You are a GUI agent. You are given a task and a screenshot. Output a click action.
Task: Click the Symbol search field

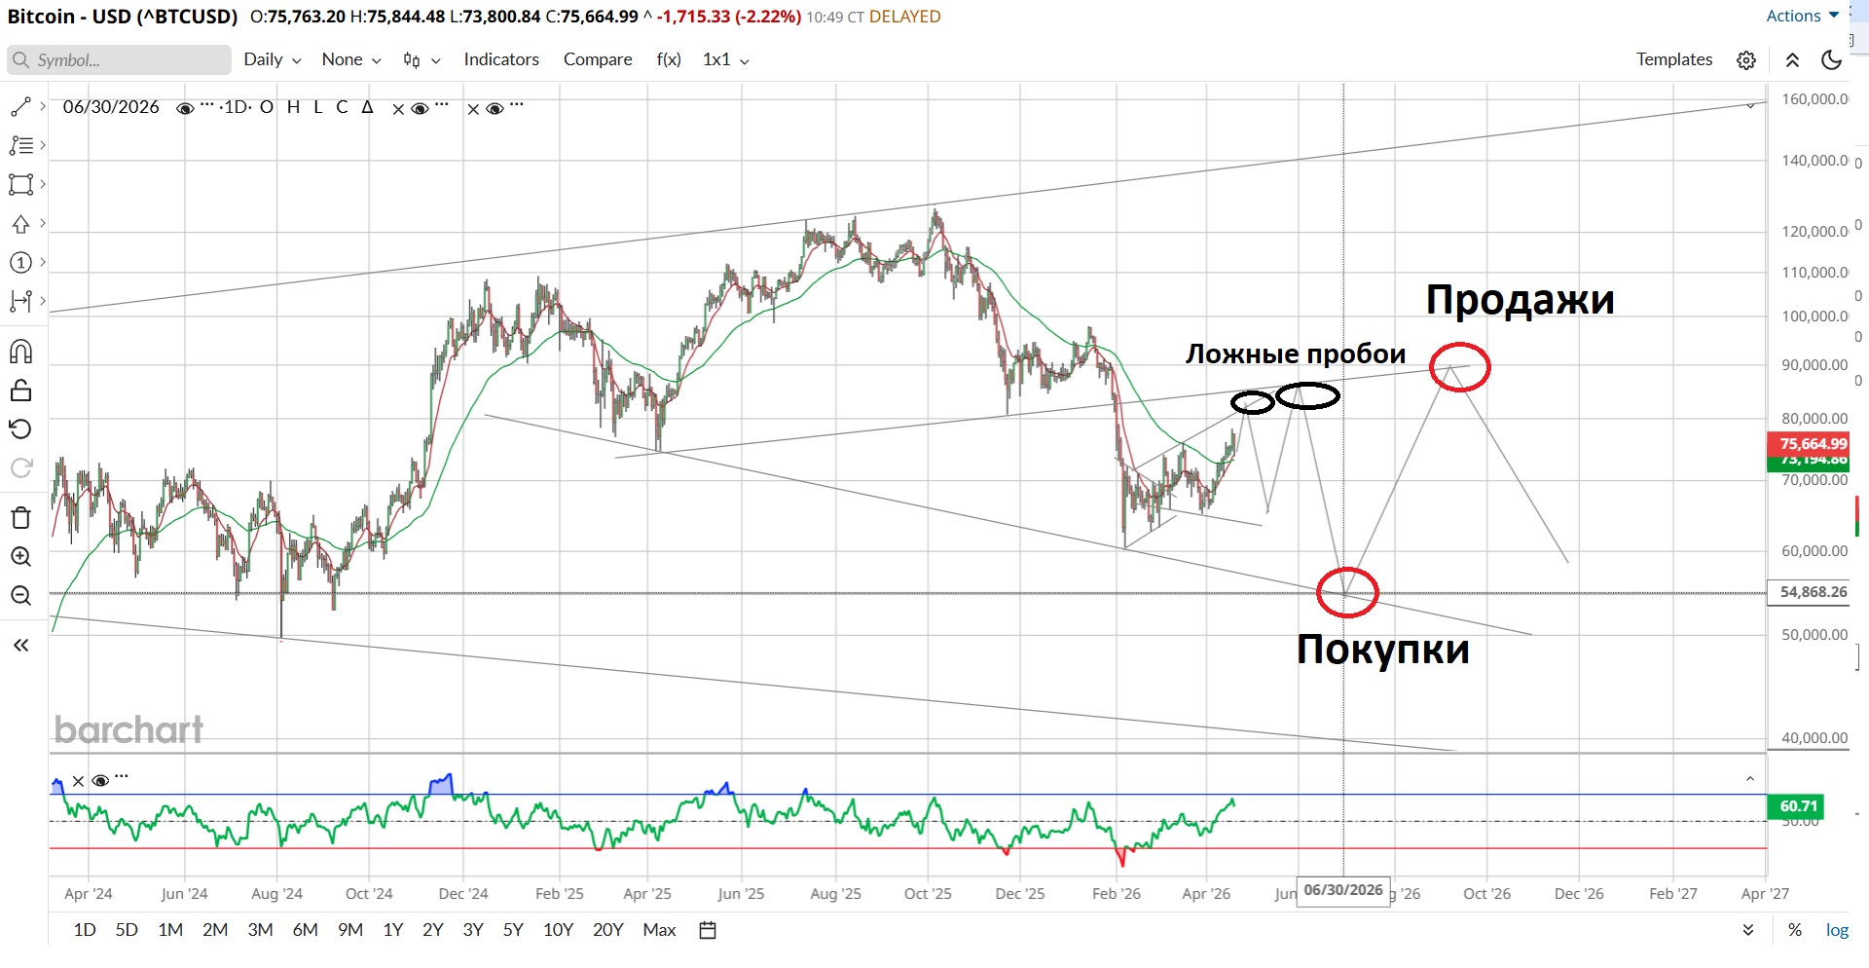click(119, 60)
